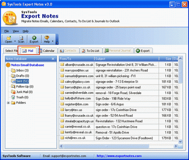Screen dimensions: 189x160
Task: Open the exportnotes.com website link
Action: [x=119, y=156]
